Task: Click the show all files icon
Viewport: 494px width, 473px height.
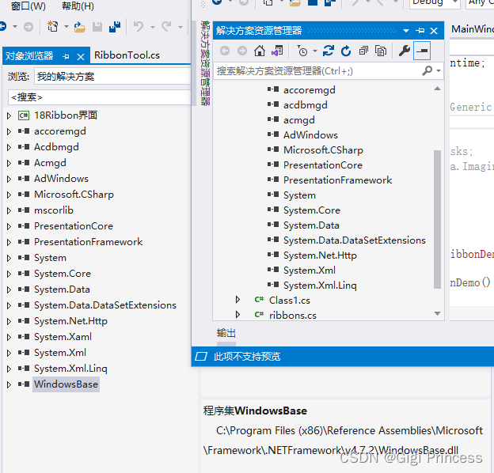Action: [381, 51]
